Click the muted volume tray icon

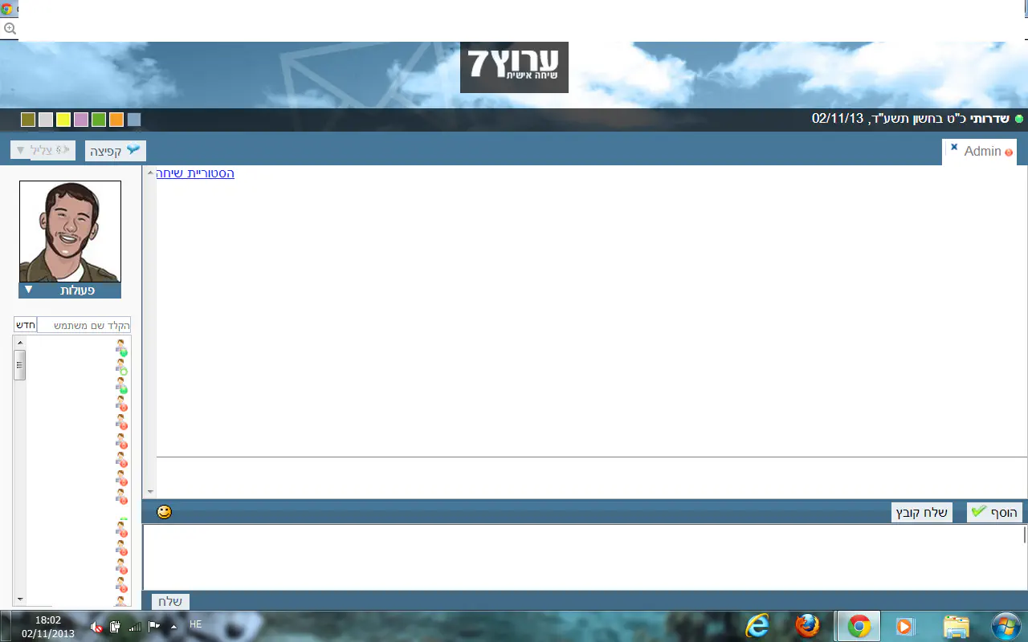point(97,627)
